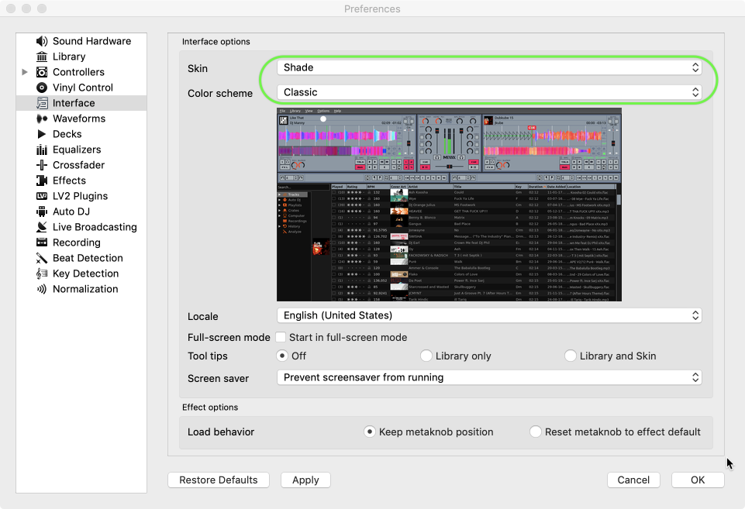Click the Auto DJ robot icon

pos(42,212)
